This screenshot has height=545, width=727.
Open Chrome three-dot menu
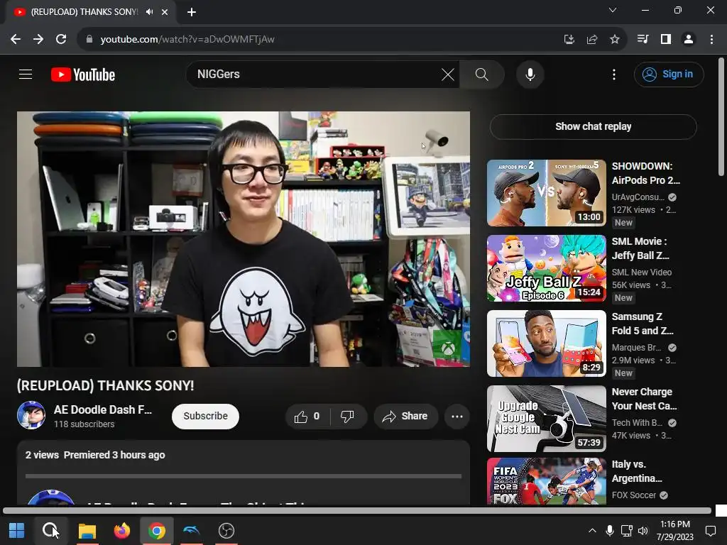[x=711, y=40]
